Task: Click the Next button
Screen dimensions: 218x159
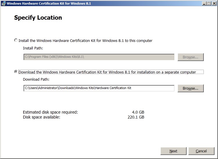Action: coord(173,151)
